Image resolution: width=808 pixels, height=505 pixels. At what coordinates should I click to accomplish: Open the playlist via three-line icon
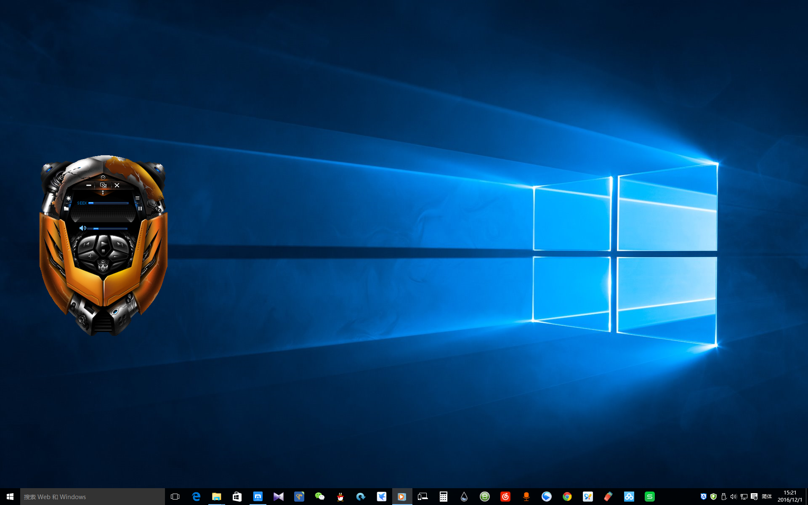pos(137,198)
